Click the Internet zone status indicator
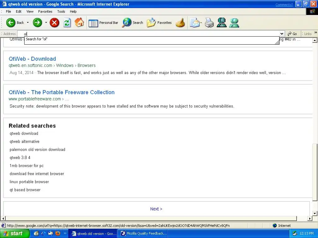Screen dimensions: 318x238 click(x=282, y=226)
